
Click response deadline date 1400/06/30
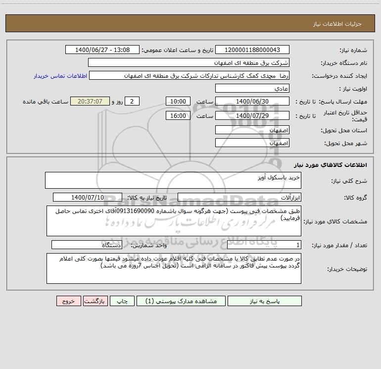(252, 101)
